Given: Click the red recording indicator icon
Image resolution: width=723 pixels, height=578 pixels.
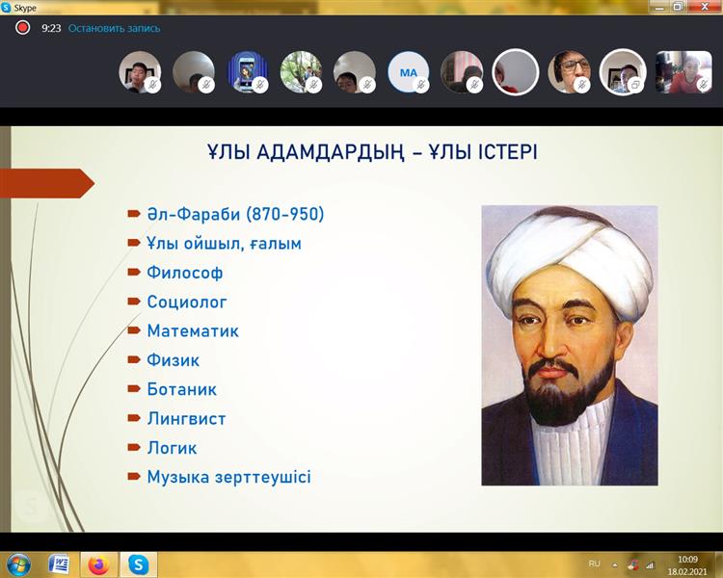Looking at the screenshot, I should click(x=23, y=28).
